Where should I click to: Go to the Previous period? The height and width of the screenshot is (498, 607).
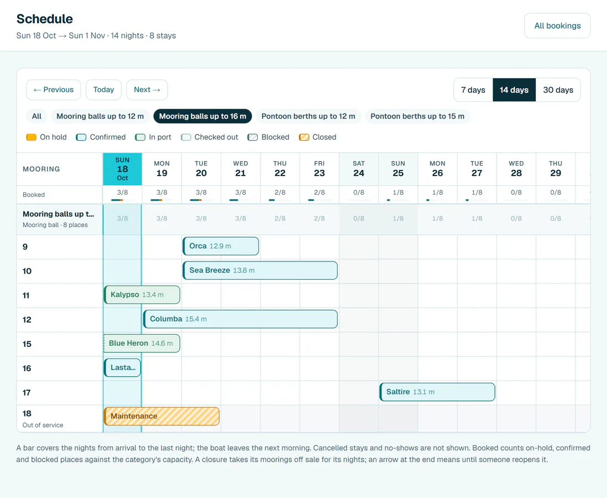54,90
